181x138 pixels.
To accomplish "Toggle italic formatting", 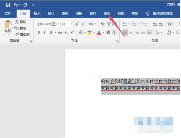I will coord(45,32).
